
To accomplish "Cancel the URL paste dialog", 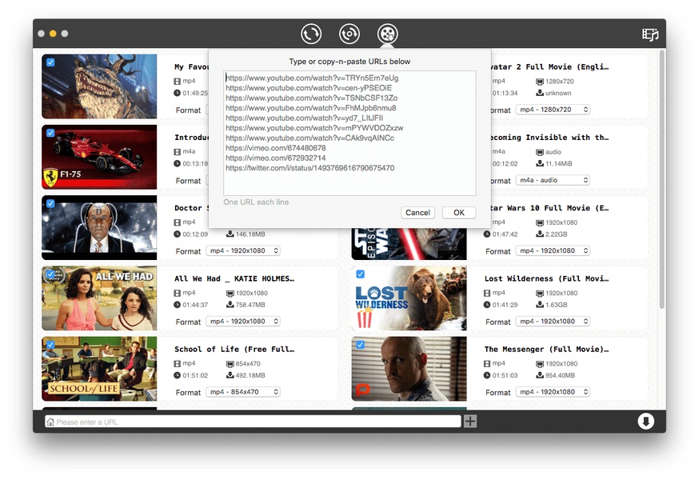I will [417, 212].
